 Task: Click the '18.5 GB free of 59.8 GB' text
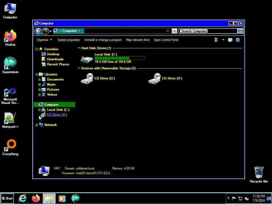tap(113, 62)
